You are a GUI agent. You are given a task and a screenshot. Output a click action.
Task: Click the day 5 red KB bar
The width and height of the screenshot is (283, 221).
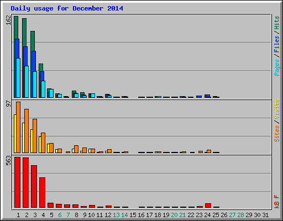pyautogui.click(x=50, y=206)
